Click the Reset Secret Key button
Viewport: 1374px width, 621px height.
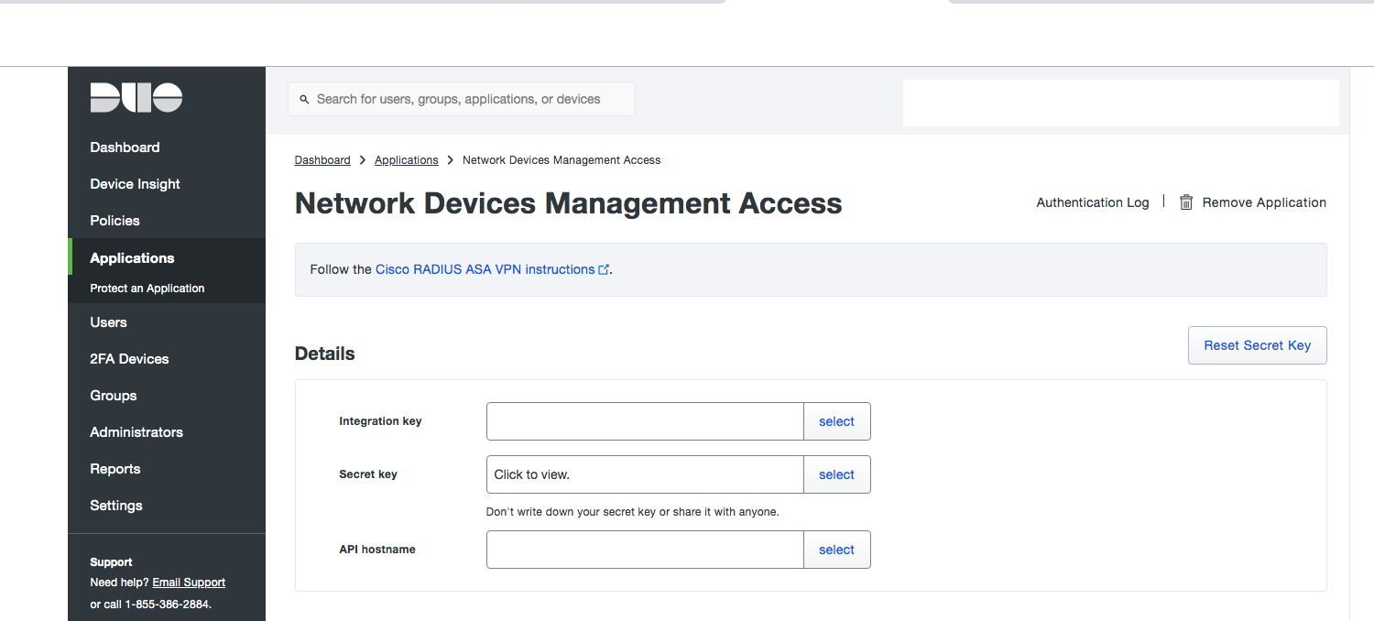pyautogui.click(x=1258, y=345)
